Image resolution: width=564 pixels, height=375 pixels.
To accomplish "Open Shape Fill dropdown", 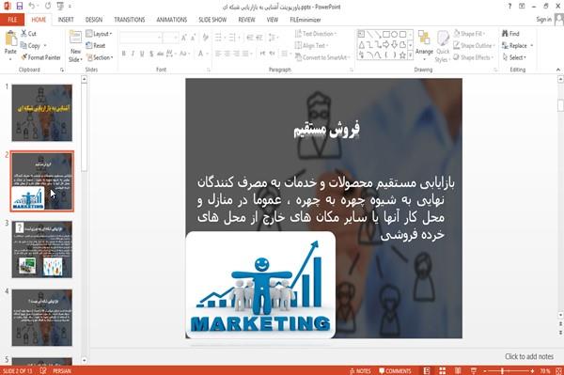I will coord(469,34).
